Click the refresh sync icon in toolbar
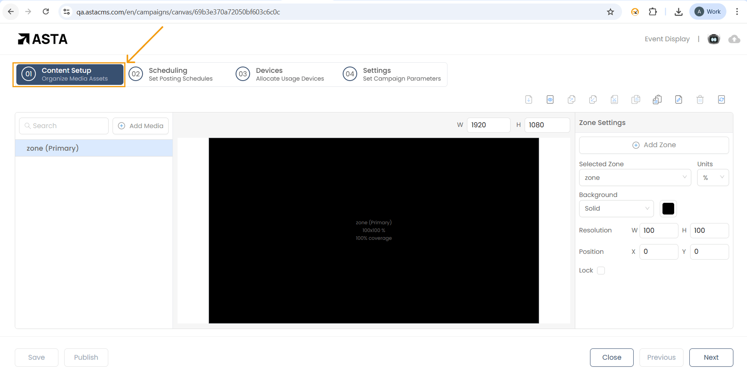 721,100
